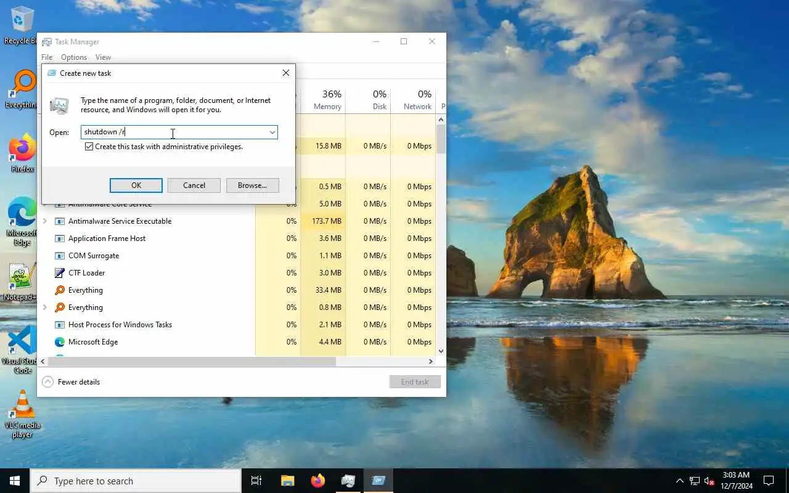The image size is (789, 493).
Task: Close the Create new task dialog
Action: pos(285,73)
